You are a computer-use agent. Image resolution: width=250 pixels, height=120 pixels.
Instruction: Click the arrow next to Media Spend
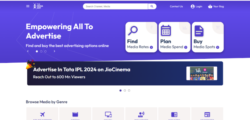coord(186,47)
